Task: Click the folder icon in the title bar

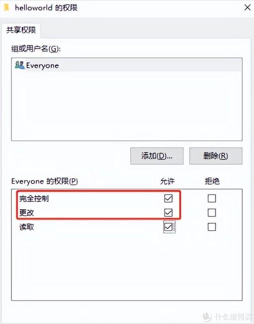Action: 7,8
